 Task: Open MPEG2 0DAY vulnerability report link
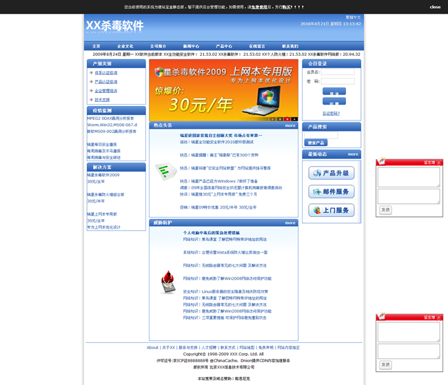pos(110,118)
